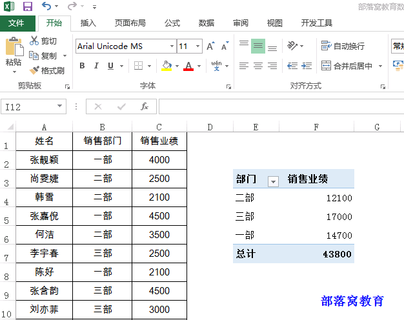Click the Save icon in quick access toolbar
Image resolution: width=404 pixels, height=320 pixels.
[28, 6]
